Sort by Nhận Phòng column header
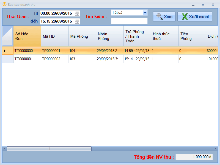 coord(109,36)
